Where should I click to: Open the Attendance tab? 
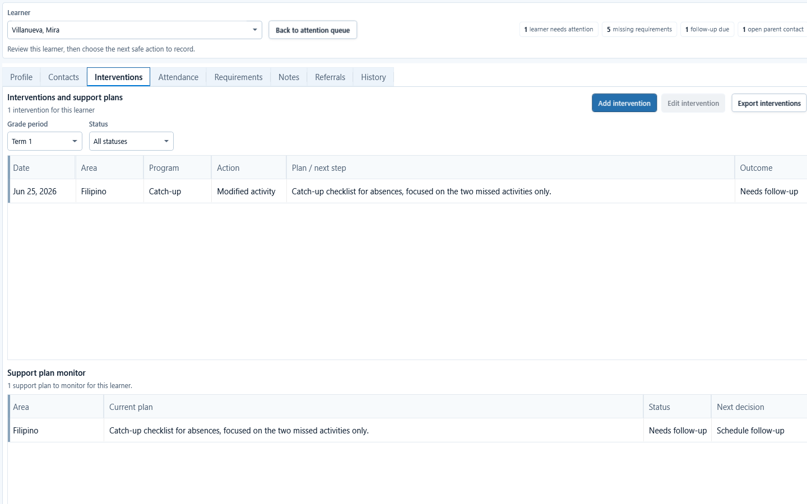(x=178, y=77)
